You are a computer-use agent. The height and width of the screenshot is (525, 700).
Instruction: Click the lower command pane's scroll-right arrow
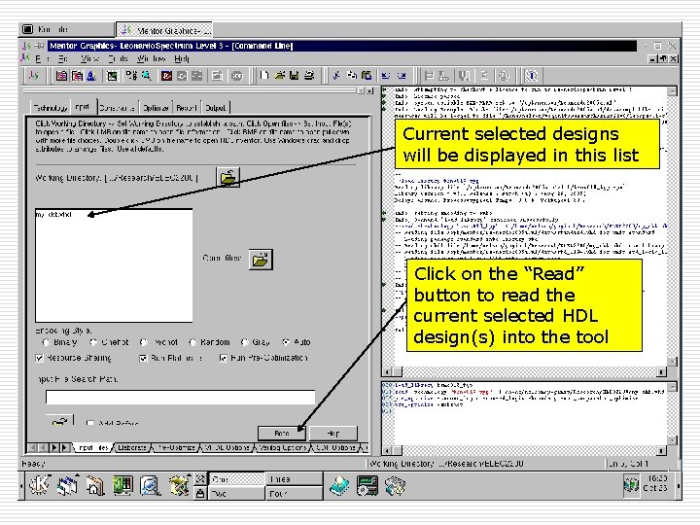pyautogui.click(x=662, y=451)
